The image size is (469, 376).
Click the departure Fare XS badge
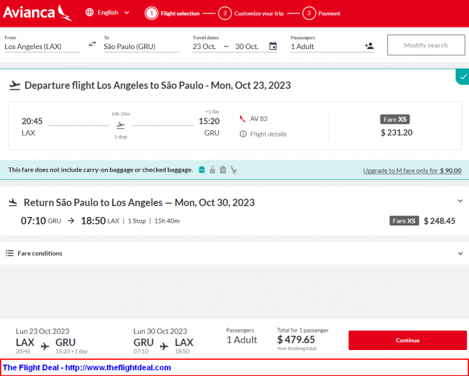tap(395, 119)
